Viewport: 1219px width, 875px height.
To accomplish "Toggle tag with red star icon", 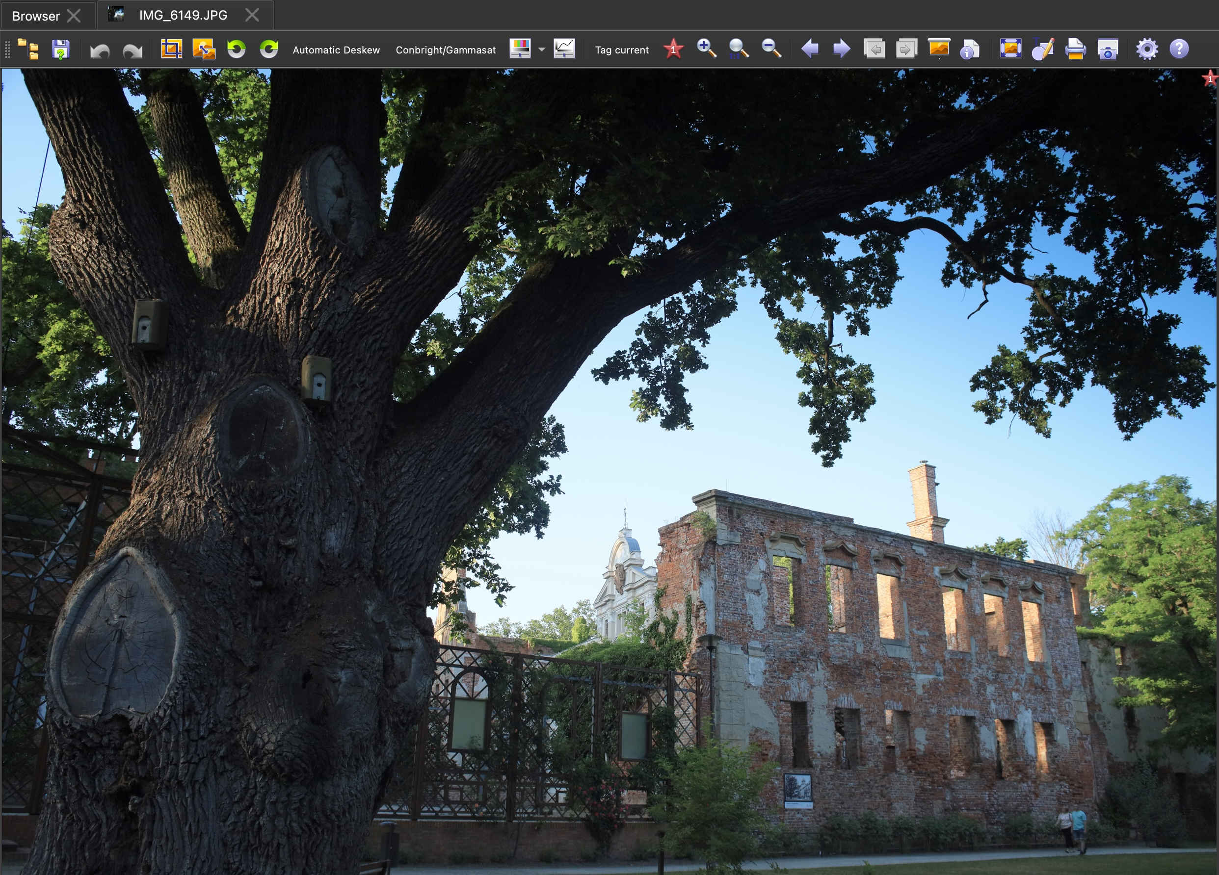I will click(x=673, y=49).
